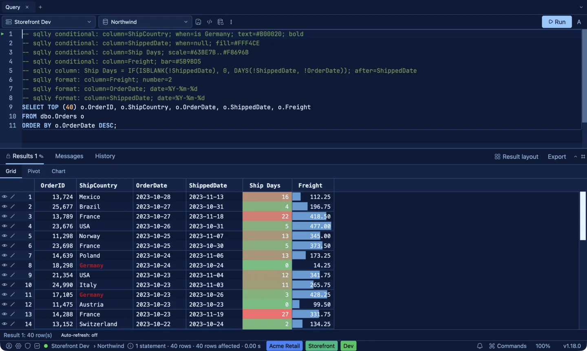Click the shield icon in status bar
The image size is (587, 351).
28,346
